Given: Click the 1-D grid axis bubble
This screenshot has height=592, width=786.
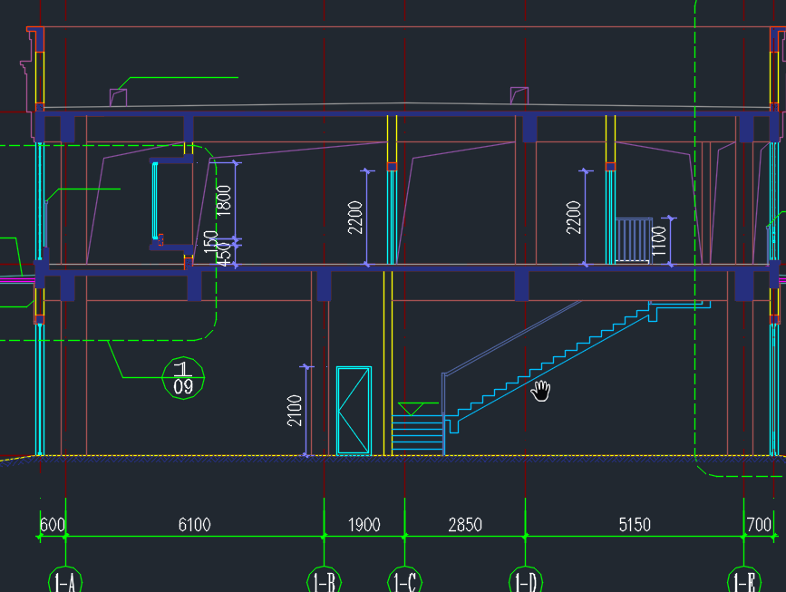Looking at the screenshot, I should pos(526,580).
